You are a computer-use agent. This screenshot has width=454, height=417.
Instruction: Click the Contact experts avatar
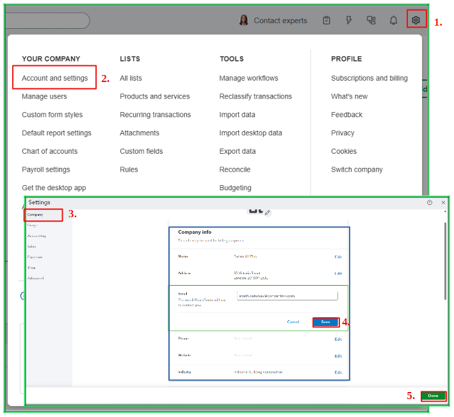point(244,20)
